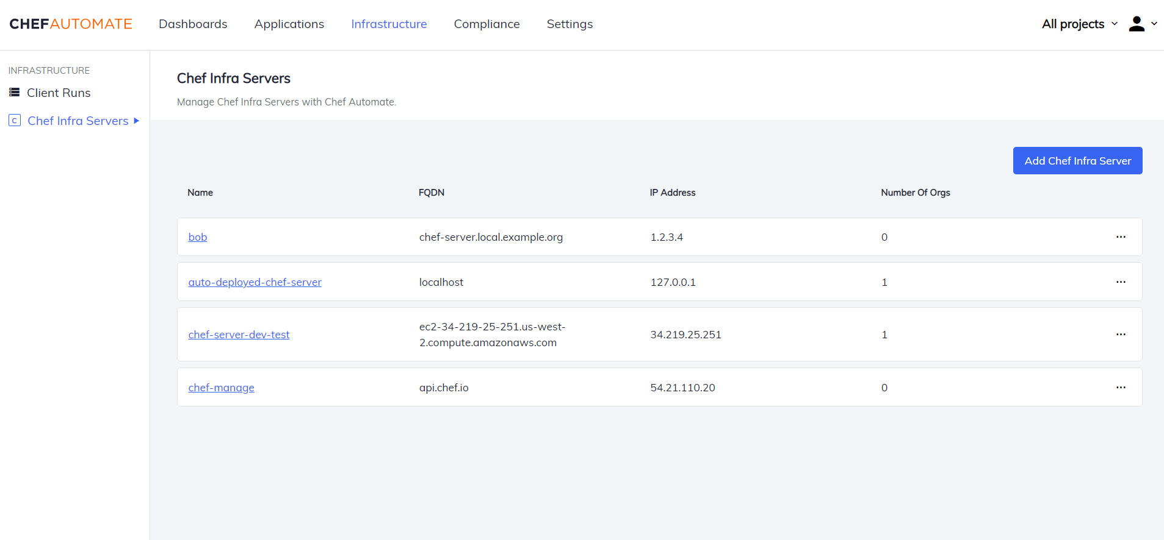Click the IP Address column header
This screenshot has width=1164, height=540.
tap(673, 193)
